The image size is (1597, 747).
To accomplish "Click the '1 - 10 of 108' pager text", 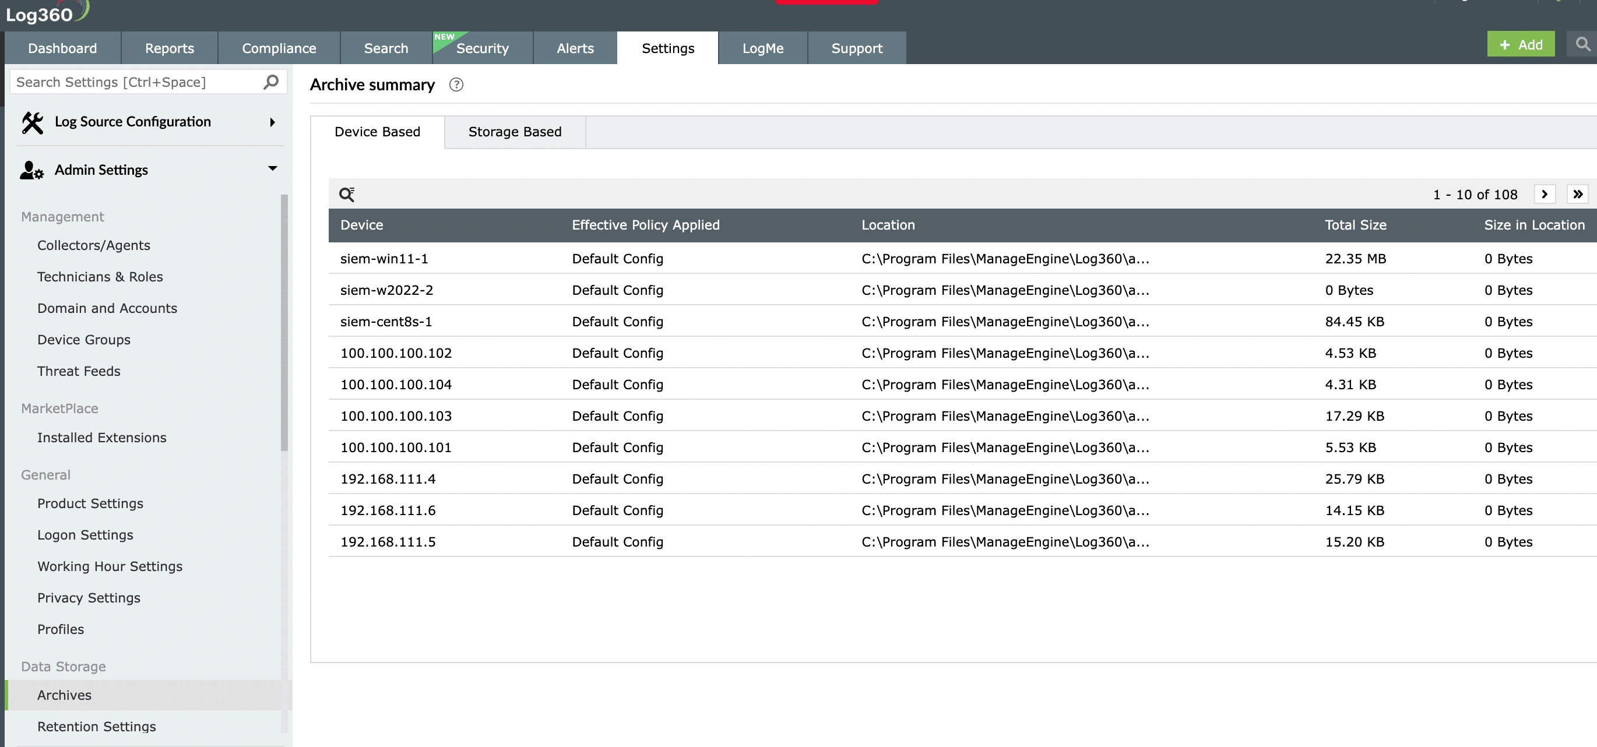I will click(x=1475, y=195).
